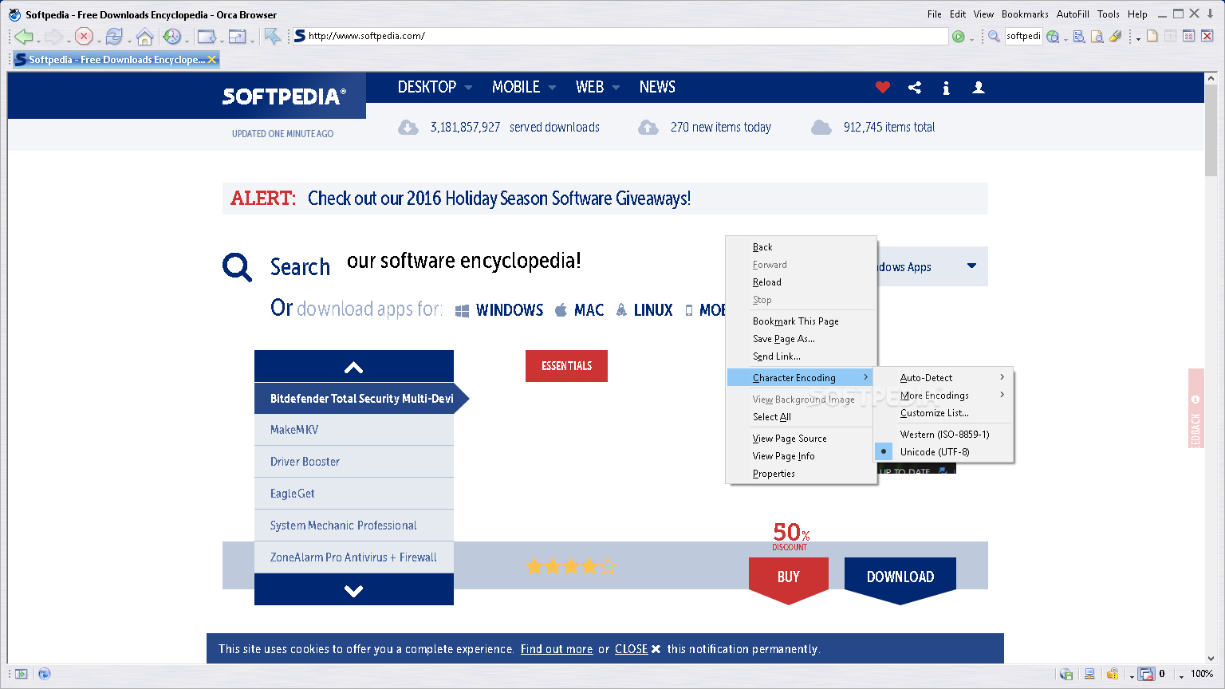The width and height of the screenshot is (1225, 689).
Task: Click the address bar URL field
Action: click(620, 36)
